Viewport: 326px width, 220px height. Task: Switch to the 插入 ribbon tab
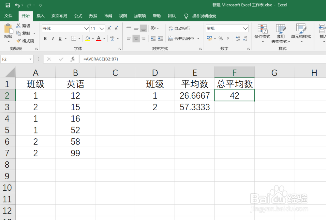[x=40, y=16]
